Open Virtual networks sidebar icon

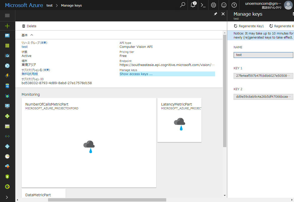click(7, 136)
